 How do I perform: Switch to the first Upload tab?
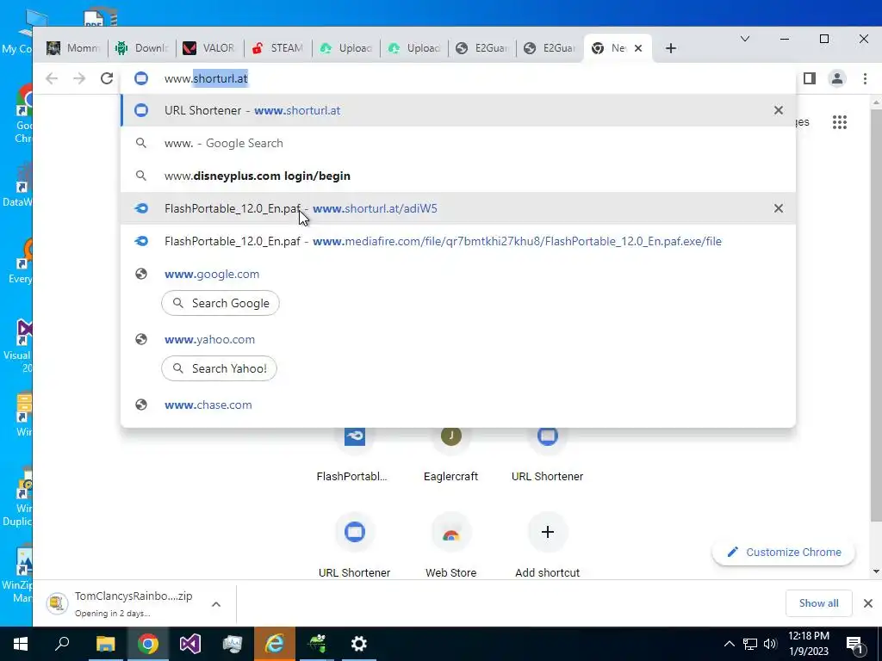[345, 48]
